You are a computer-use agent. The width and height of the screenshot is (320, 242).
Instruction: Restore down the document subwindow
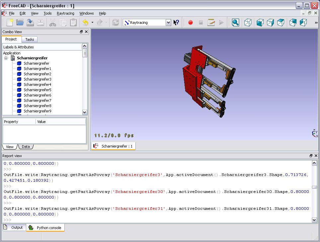[x=310, y=13]
